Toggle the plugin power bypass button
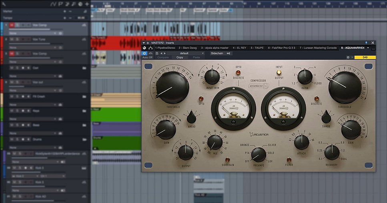The height and width of the screenshot is (203, 387). 144,53
